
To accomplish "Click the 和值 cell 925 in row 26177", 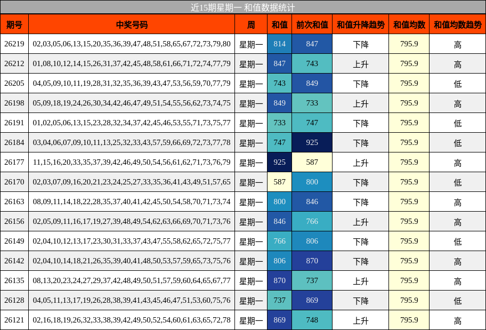I will pyautogui.click(x=280, y=162).
